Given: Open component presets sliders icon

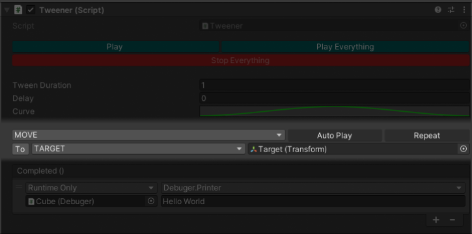Looking at the screenshot, I should pos(451,10).
